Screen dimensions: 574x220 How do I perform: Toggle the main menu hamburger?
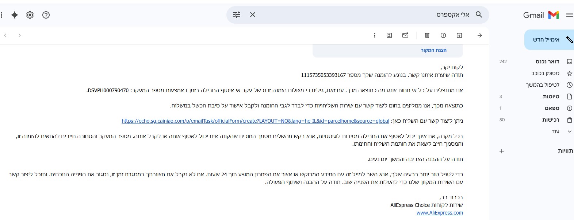pyautogui.click(x=569, y=15)
